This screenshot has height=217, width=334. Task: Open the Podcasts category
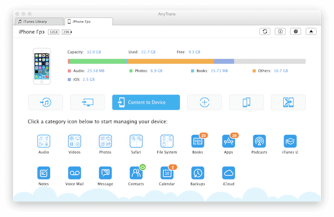point(259,141)
